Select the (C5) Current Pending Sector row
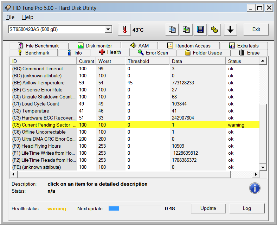 point(135,125)
